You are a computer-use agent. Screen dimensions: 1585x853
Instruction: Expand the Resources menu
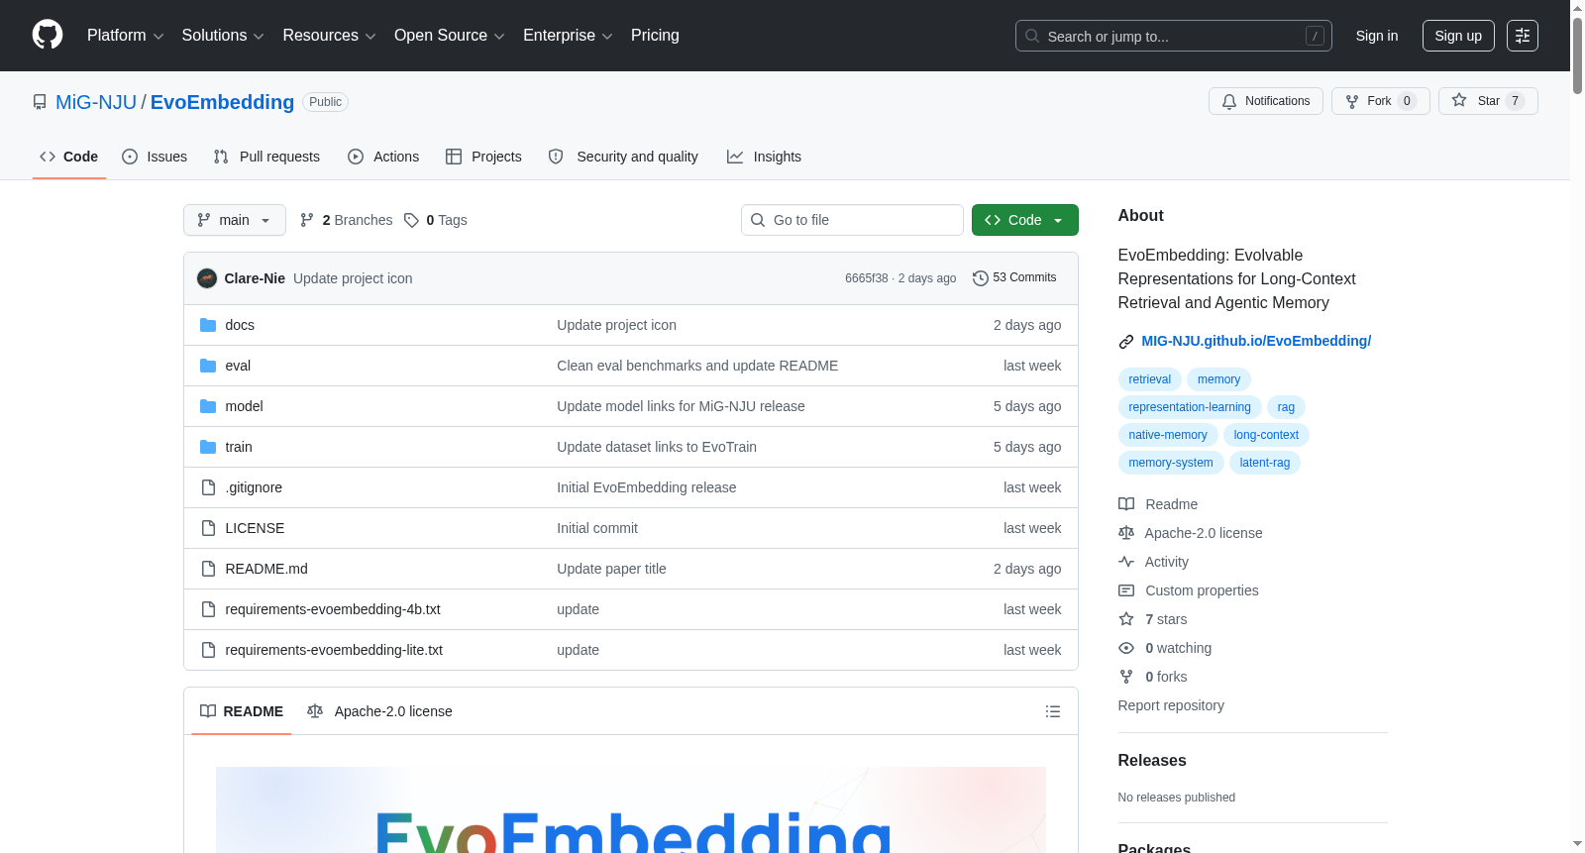point(329,36)
